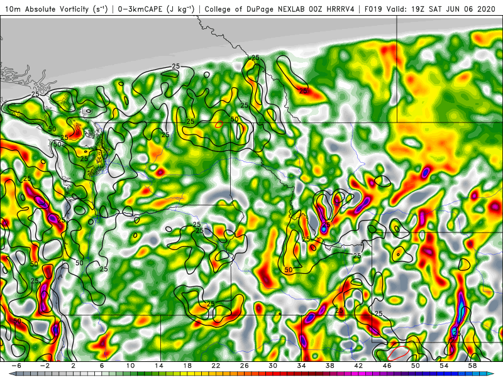Click the '38' colorbar tick label
The width and height of the screenshot is (503, 377).
[330, 366]
